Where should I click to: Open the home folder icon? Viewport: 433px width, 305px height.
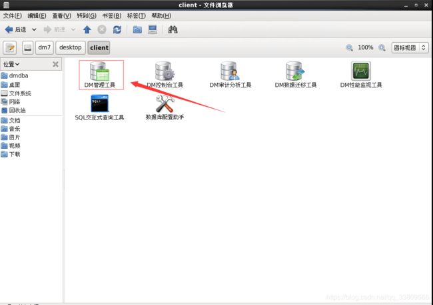pos(137,29)
